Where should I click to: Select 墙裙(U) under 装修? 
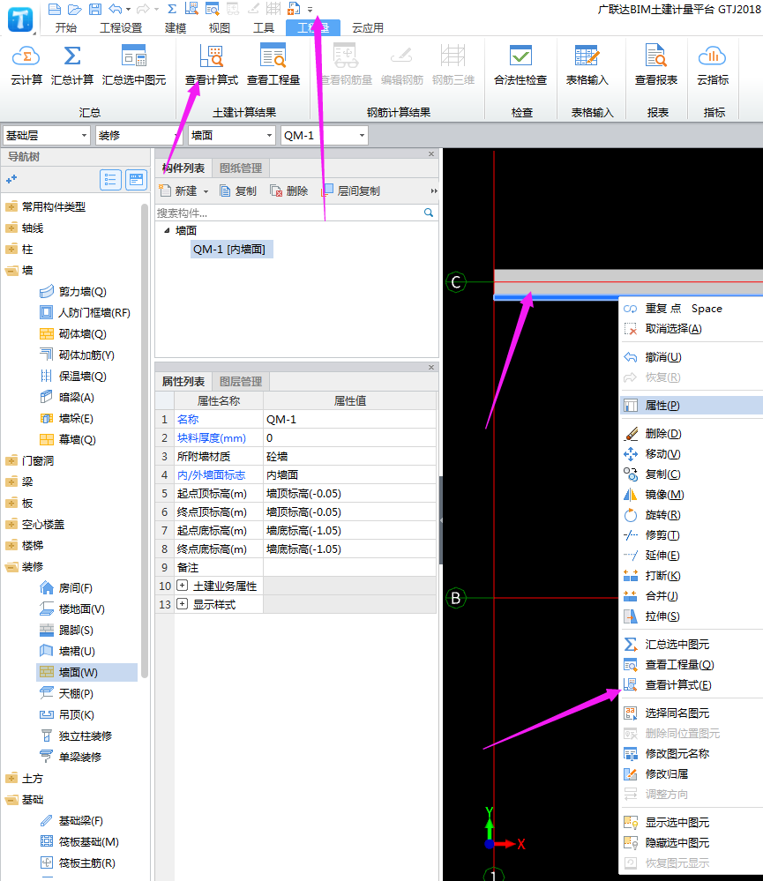(x=77, y=651)
